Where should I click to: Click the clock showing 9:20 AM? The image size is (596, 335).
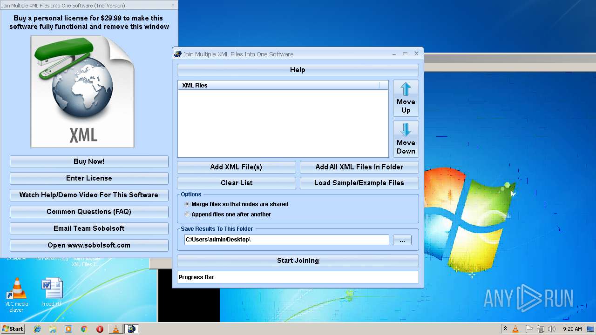point(572,329)
